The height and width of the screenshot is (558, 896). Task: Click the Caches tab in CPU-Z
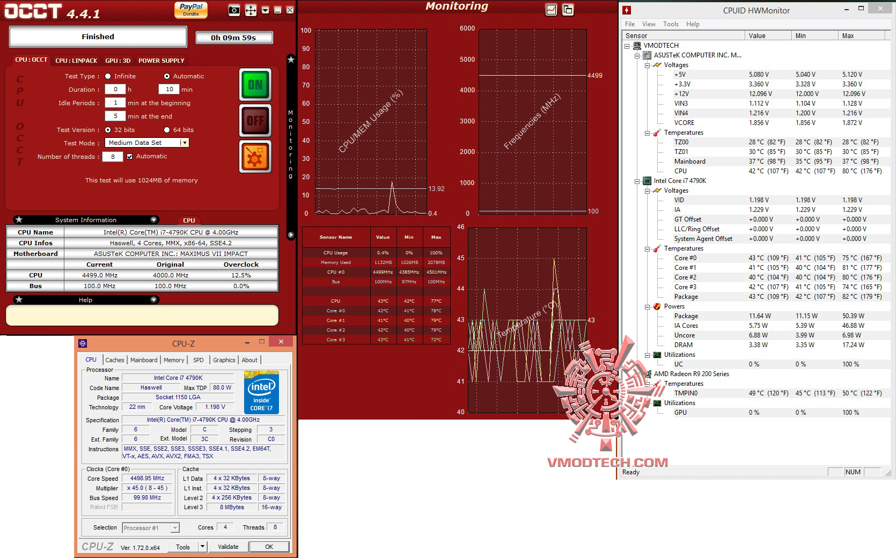(x=115, y=360)
